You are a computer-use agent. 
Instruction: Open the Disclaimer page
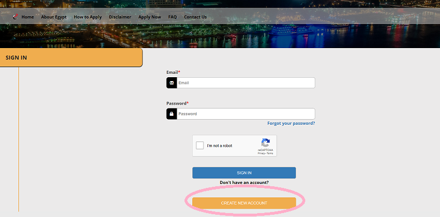(x=120, y=17)
